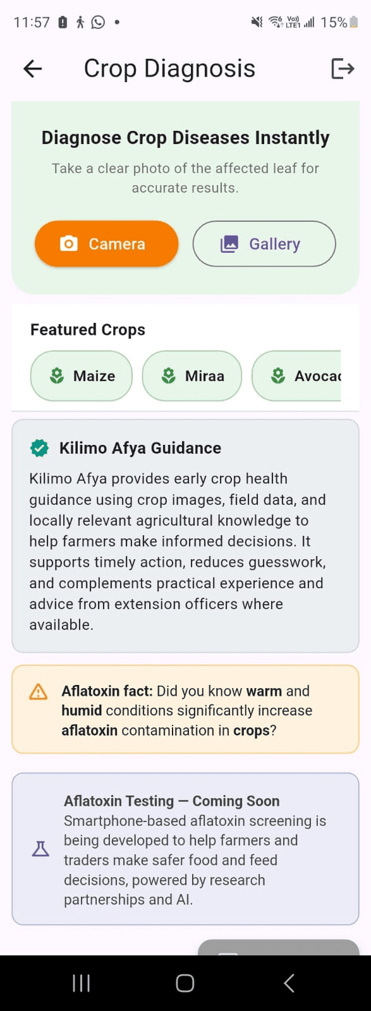Choose a photo from the Gallery
This screenshot has height=1011, width=371.
[264, 243]
